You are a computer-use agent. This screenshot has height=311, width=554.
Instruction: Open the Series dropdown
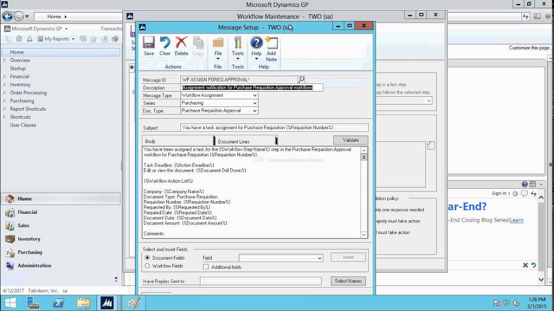tap(254, 103)
